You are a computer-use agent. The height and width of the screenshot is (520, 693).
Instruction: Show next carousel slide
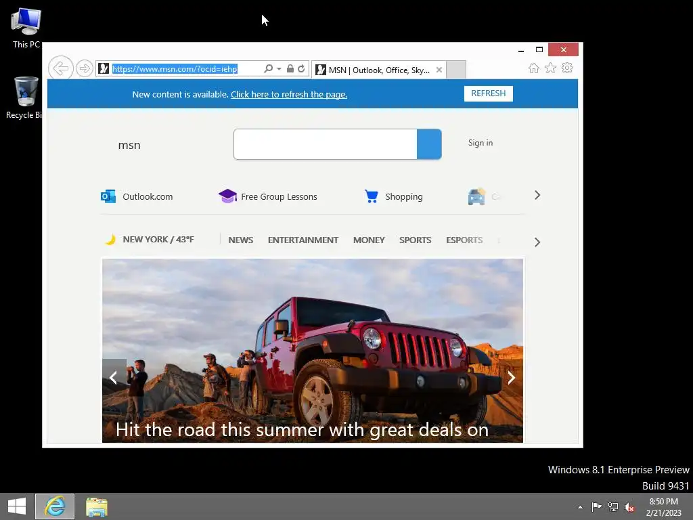pyautogui.click(x=511, y=377)
